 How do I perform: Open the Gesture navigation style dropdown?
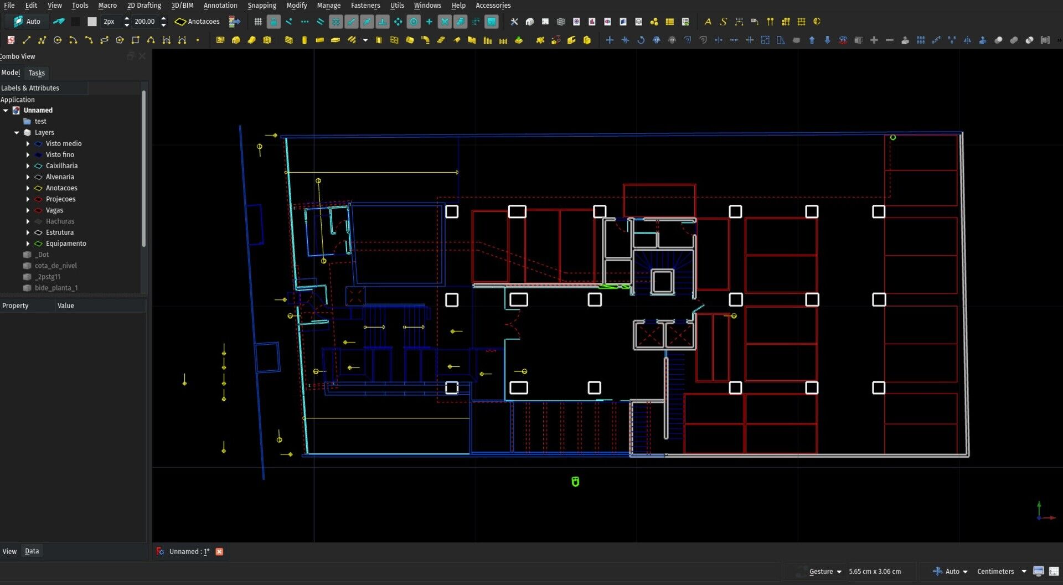(x=825, y=571)
